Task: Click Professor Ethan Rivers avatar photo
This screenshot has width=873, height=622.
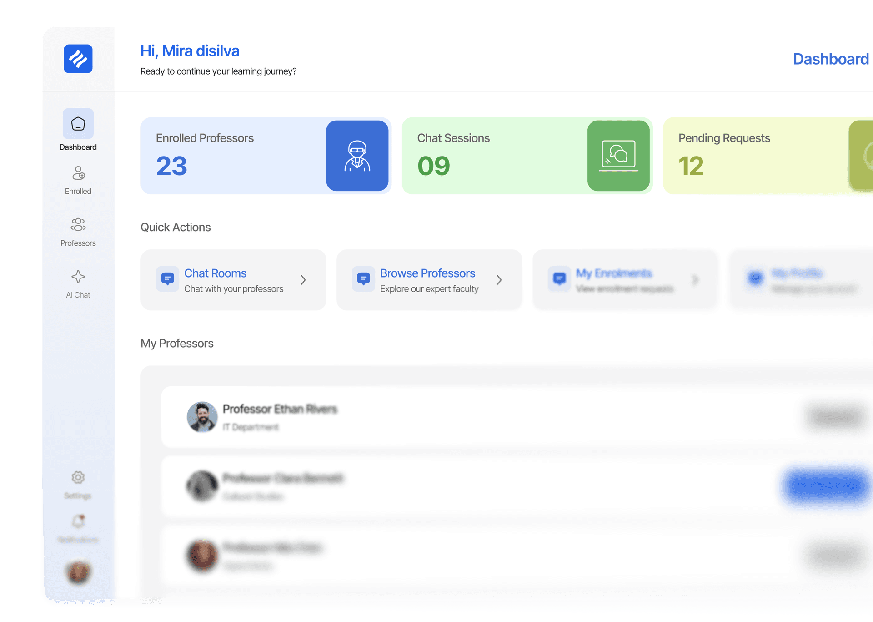Action: [202, 417]
